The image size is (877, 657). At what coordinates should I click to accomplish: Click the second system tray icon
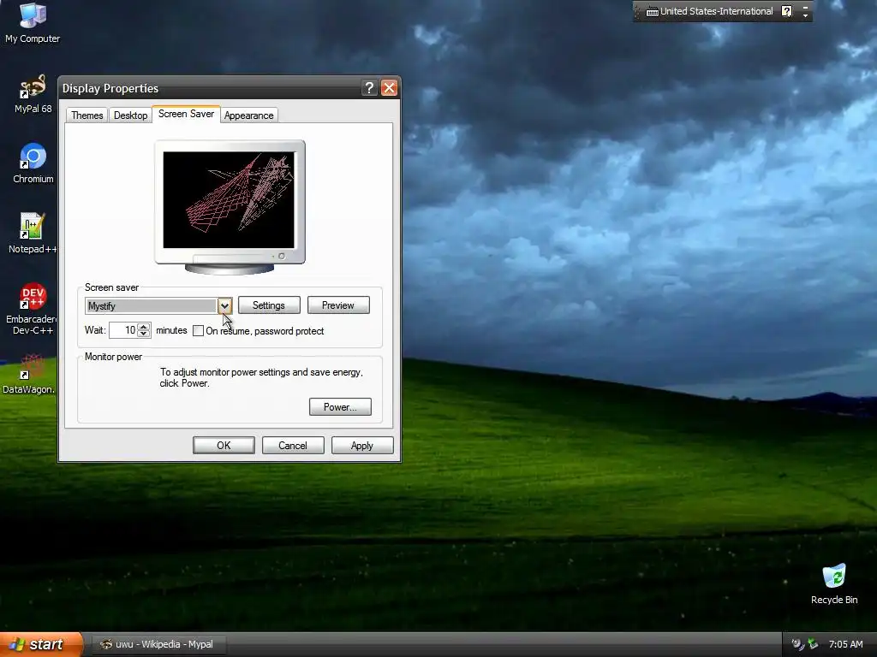(813, 644)
